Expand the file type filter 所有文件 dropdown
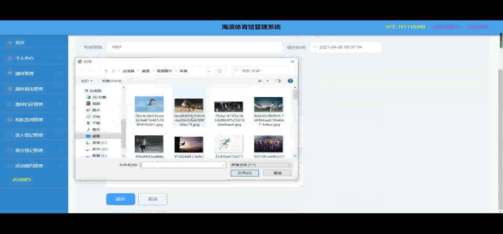Screen dimensions: 503x234 pyautogui.click(x=289, y=165)
